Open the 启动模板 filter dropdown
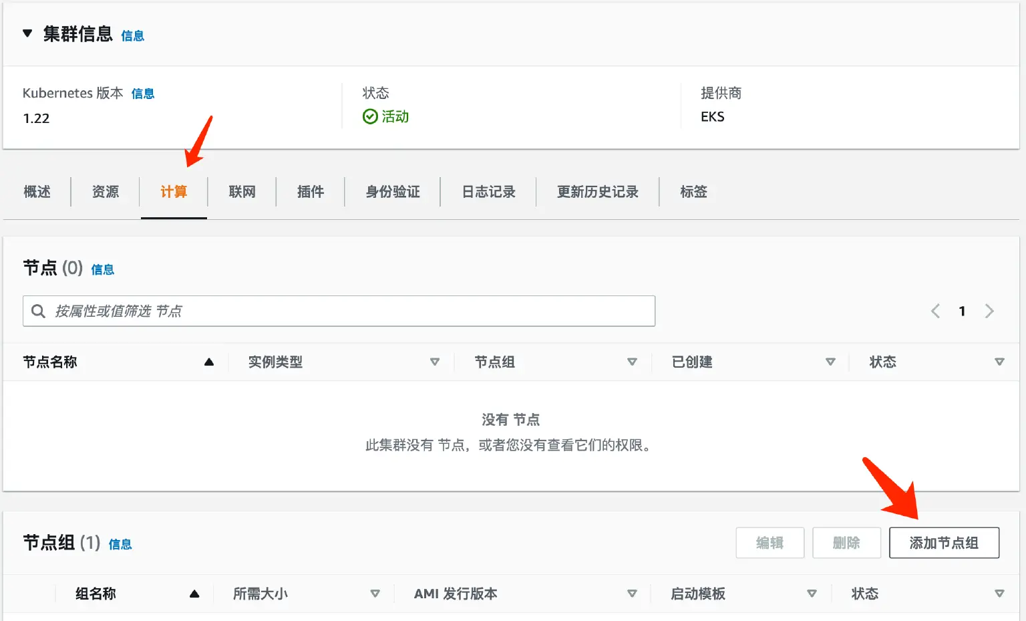The width and height of the screenshot is (1026, 621). pos(812,593)
